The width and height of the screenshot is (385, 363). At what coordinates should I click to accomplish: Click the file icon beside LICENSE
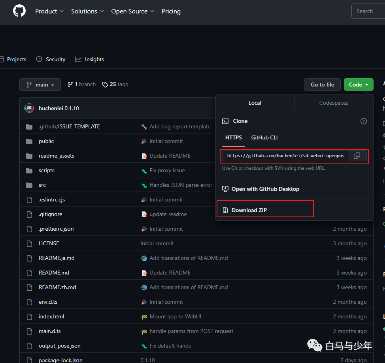click(x=30, y=243)
